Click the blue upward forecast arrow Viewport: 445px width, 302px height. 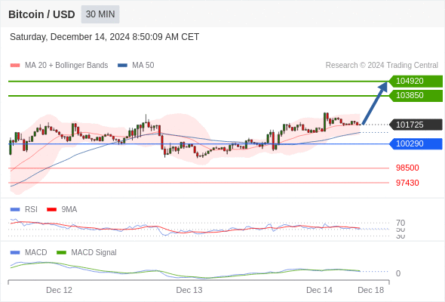(x=375, y=103)
